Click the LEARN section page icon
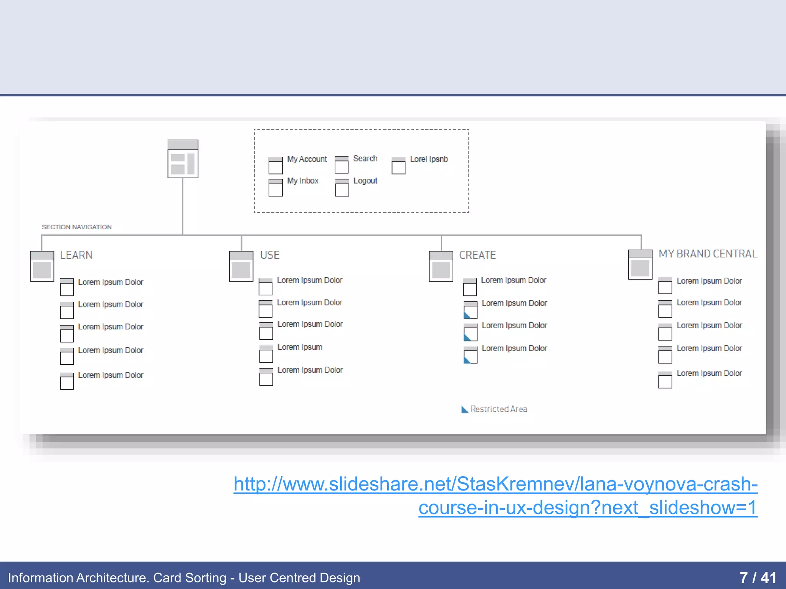 click(42, 266)
